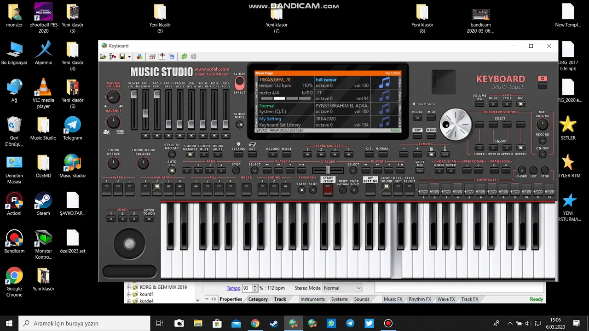Click the metronome button
This screenshot has width=589, height=331.
(445, 154)
